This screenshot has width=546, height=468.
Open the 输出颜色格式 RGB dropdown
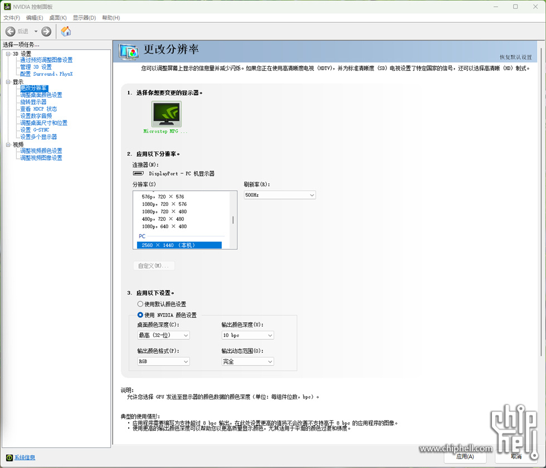pyautogui.click(x=163, y=361)
